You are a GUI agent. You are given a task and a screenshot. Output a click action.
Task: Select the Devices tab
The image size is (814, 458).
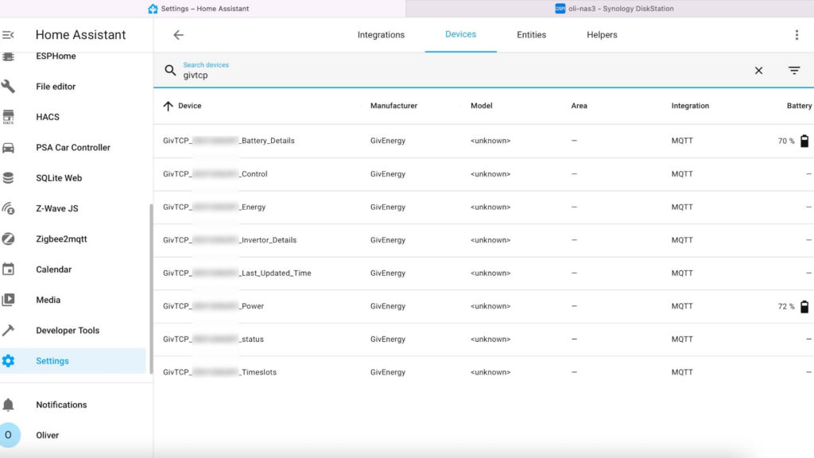460,34
